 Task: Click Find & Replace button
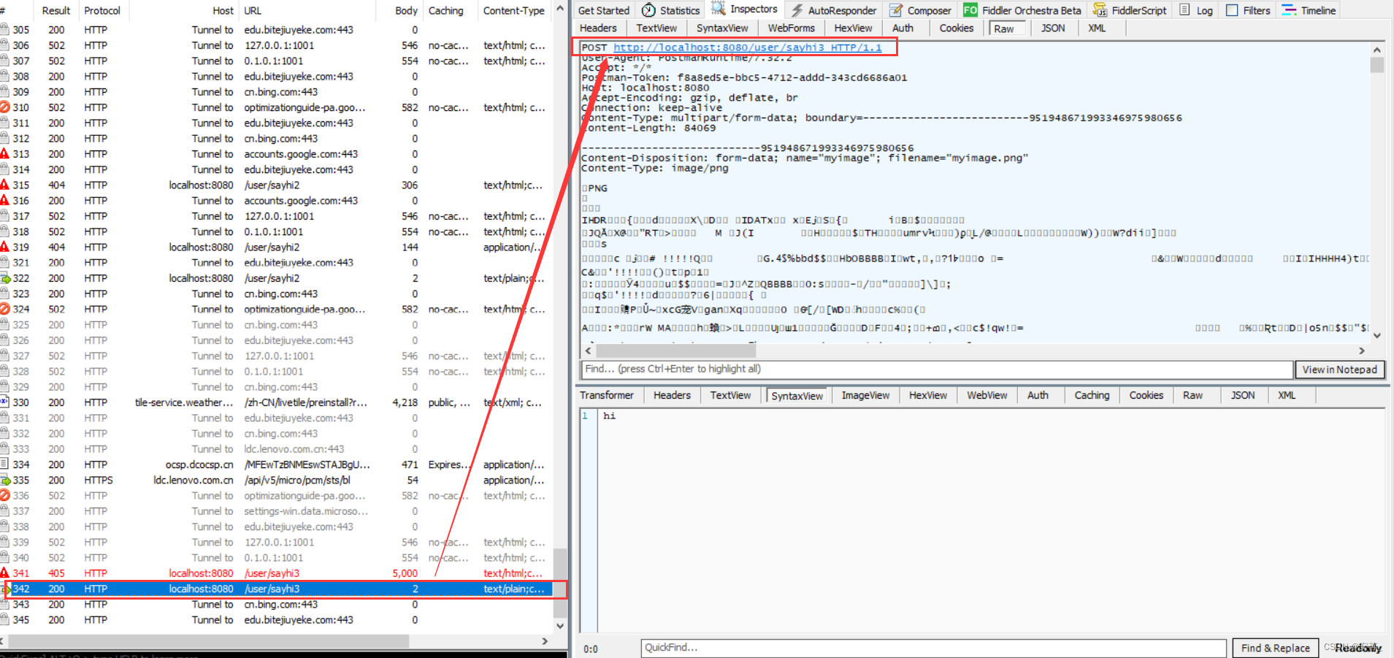1275,648
